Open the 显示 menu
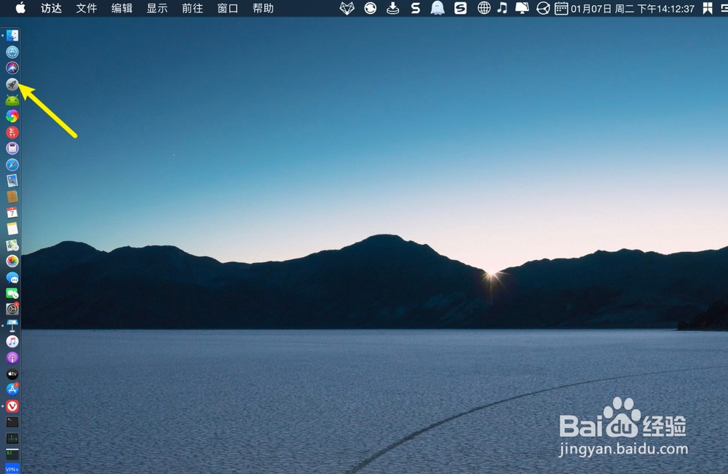The image size is (728, 474). tap(157, 8)
